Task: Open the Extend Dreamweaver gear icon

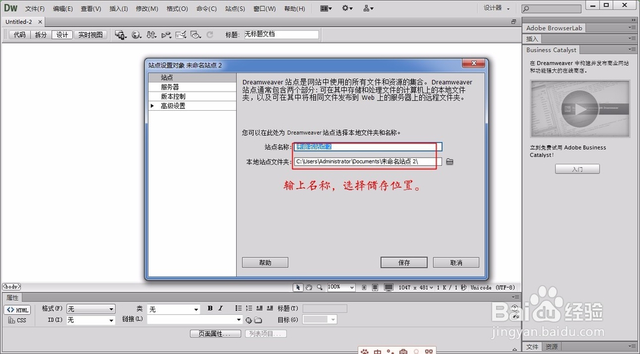Action: pyautogui.click(x=348, y=8)
